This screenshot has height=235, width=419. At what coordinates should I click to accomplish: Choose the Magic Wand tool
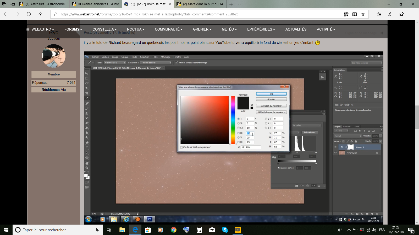87,88
